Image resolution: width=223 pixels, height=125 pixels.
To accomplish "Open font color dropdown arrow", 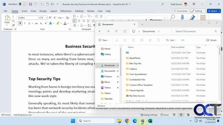I will 68,23.
